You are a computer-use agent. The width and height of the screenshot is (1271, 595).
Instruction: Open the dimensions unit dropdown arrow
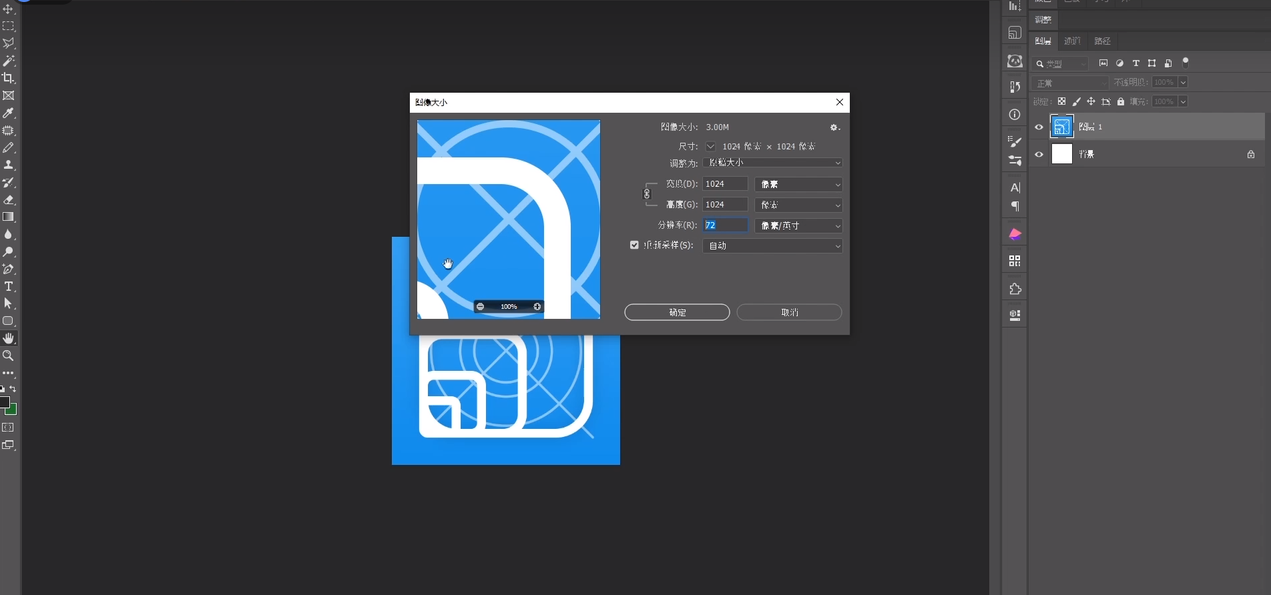pyautogui.click(x=711, y=146)
